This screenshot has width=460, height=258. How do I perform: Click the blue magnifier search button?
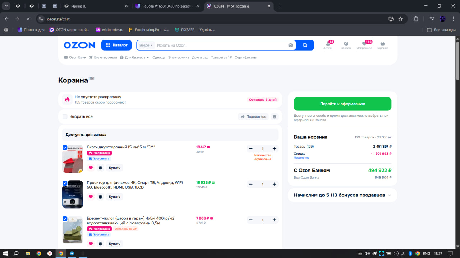(305, 45)
